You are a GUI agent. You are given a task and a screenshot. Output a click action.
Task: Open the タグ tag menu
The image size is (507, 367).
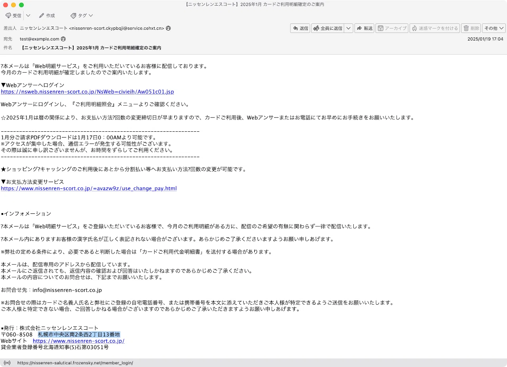click(82, 15)
